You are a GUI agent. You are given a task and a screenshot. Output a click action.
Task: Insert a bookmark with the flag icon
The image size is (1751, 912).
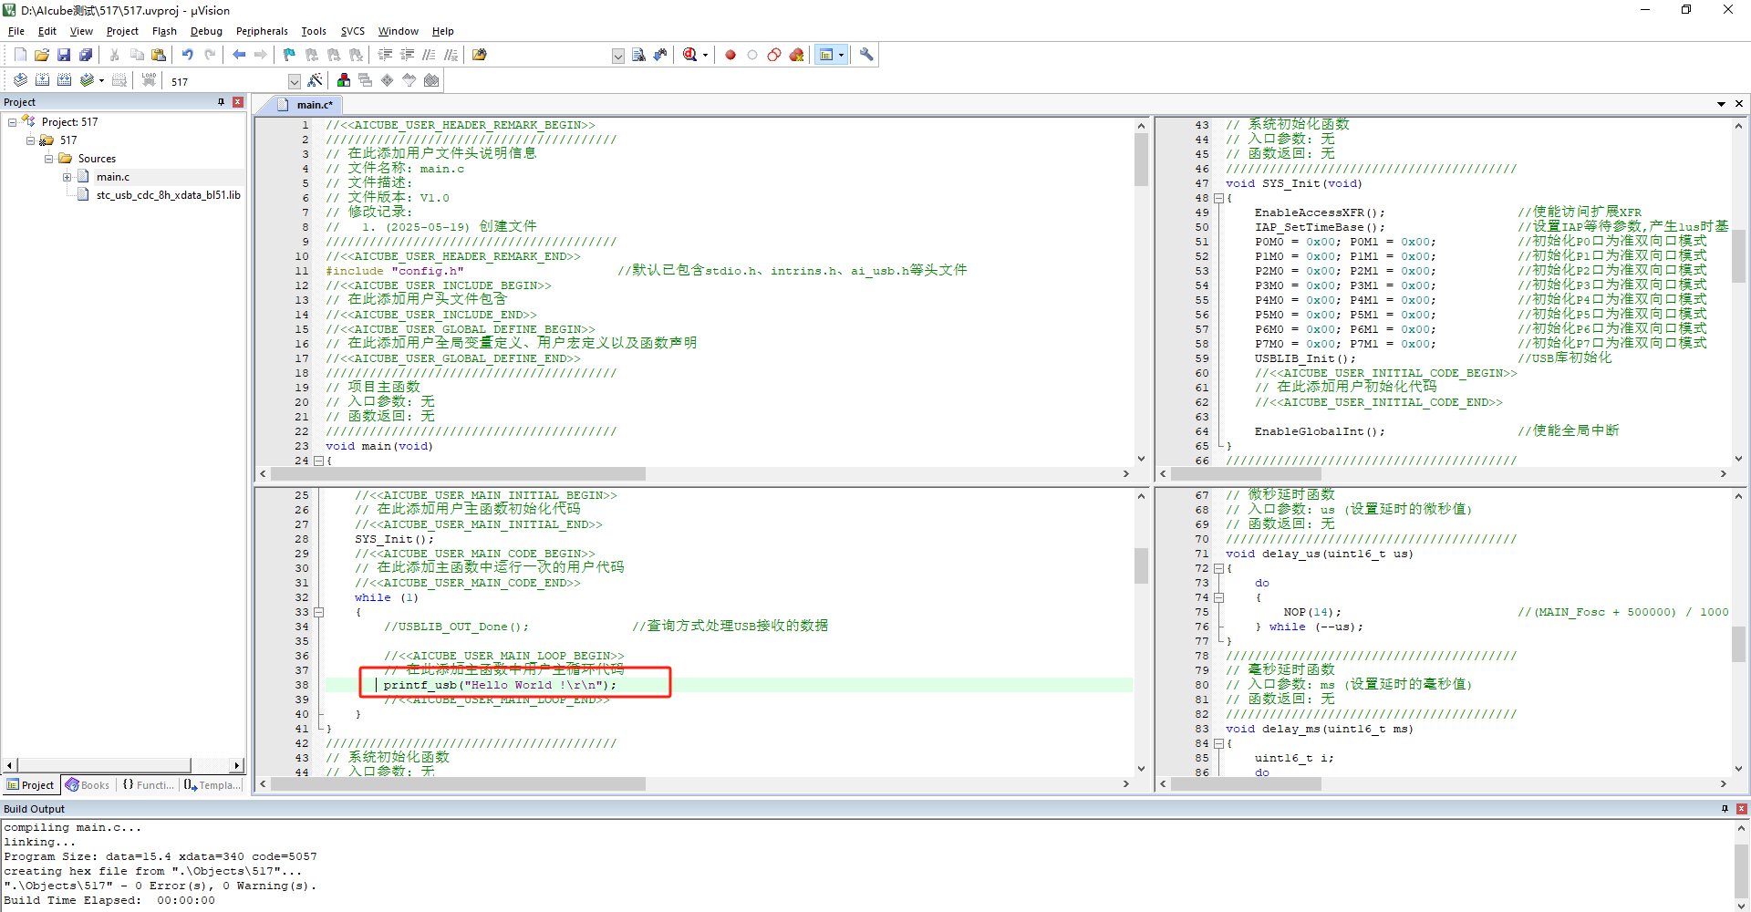tap(289, 55)
